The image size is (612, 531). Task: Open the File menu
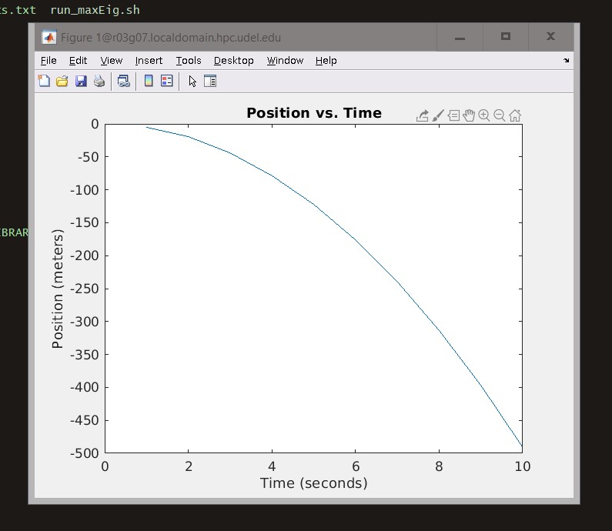[48, 60]
